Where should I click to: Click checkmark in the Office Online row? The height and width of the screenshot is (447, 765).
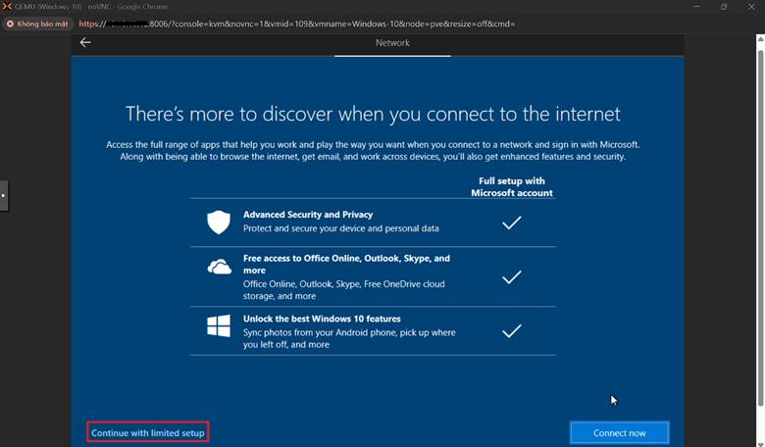click(511, 277)
